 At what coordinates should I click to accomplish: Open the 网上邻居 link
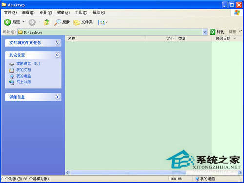point(23,82)
